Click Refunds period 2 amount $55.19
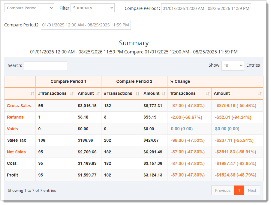 point(150,117)
